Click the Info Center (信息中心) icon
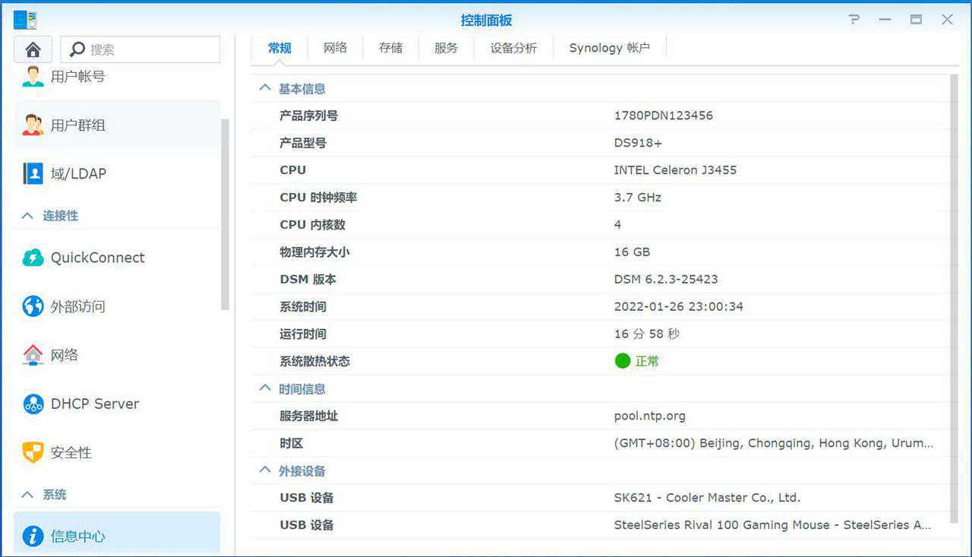This screenshot has height=557, width=972. coord(33,536)
